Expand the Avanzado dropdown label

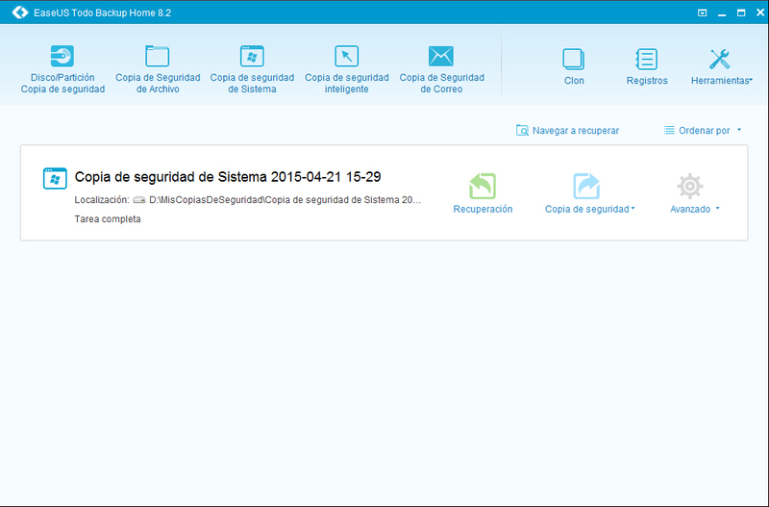[x=695, y=209]
